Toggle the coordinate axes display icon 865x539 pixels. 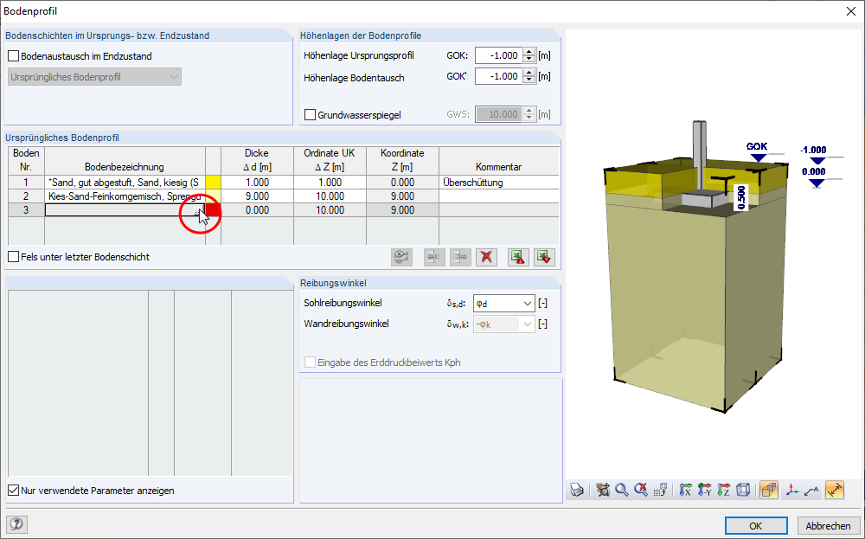coord(792,490)
